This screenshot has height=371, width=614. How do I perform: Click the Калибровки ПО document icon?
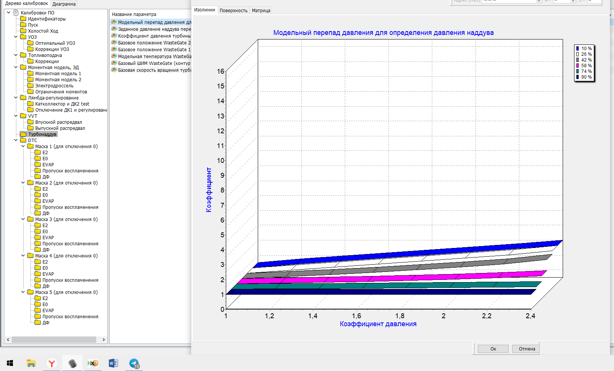pyautogui.click(x=16, y=13)
